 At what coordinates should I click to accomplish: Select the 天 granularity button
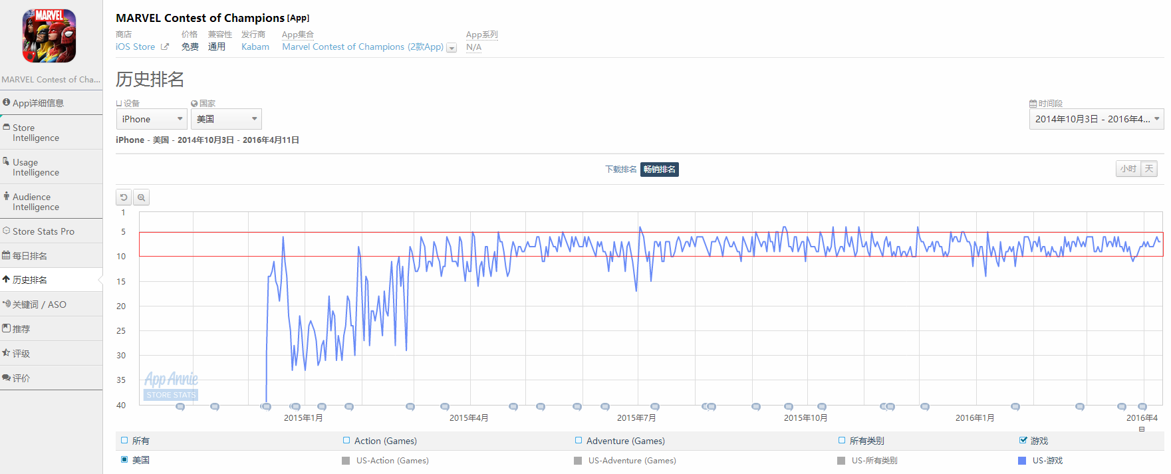[x=1149, y=169]
